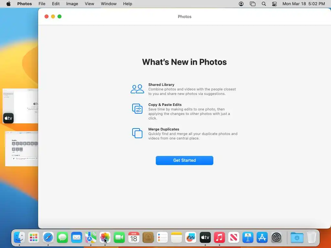
Task: Open Calendar from the Dock
Action: [133, 238]
